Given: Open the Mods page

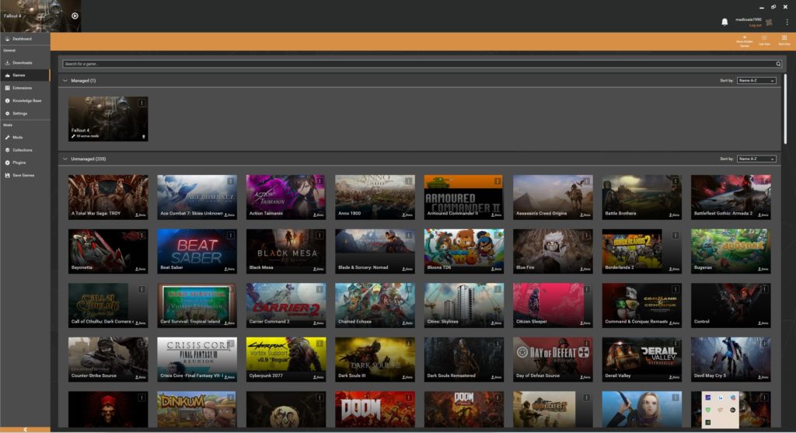Looking at the screenshot, I should point(25,137).
